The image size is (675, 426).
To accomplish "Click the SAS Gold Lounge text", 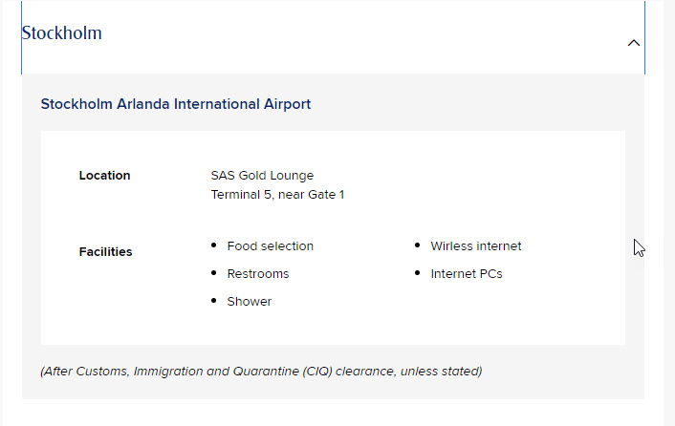I will 262,176.
